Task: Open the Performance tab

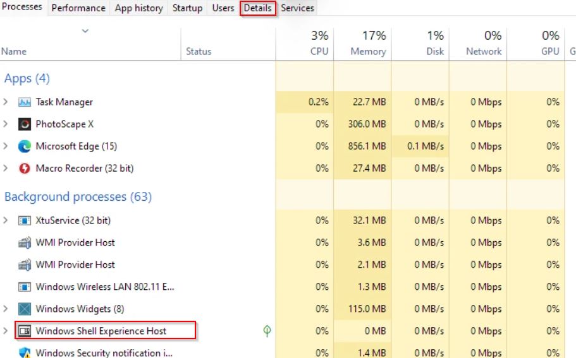Action: click(x=78, y=8)
